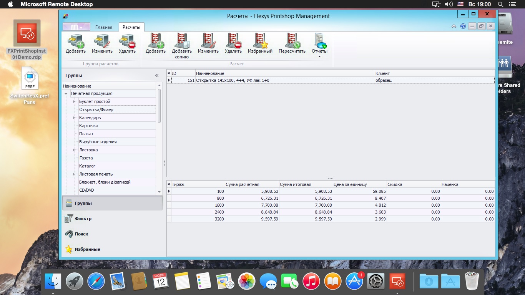Select Газета group
Viewport: 525px width, 295px height.
pyautogui.click(x=117, y=158)
